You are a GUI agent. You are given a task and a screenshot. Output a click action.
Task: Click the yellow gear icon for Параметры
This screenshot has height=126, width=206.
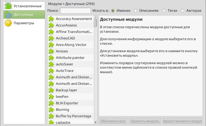coord(8,23)
